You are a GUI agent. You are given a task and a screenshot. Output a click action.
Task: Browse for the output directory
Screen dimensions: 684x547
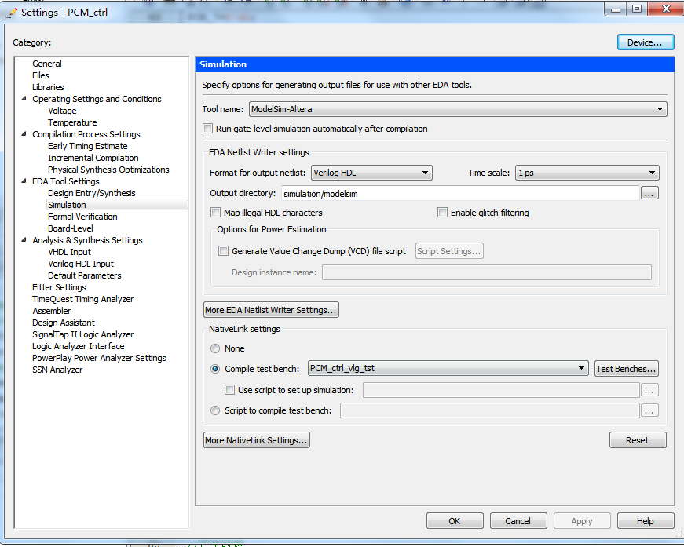[649, 193]
